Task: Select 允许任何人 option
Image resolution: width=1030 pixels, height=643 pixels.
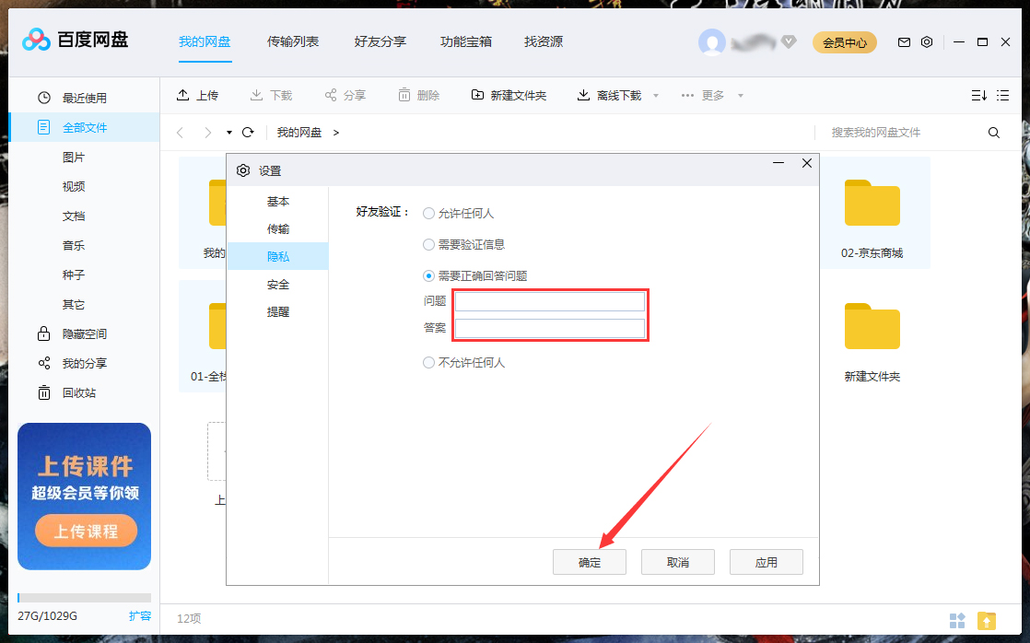Action: click(427, 213)
